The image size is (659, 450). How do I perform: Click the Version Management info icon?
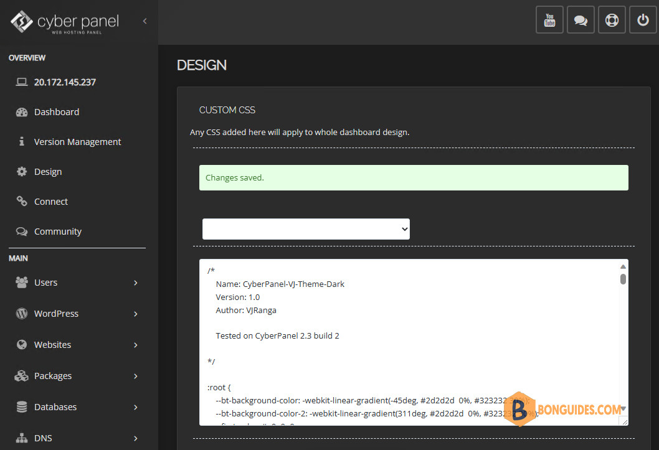point(21,141)
